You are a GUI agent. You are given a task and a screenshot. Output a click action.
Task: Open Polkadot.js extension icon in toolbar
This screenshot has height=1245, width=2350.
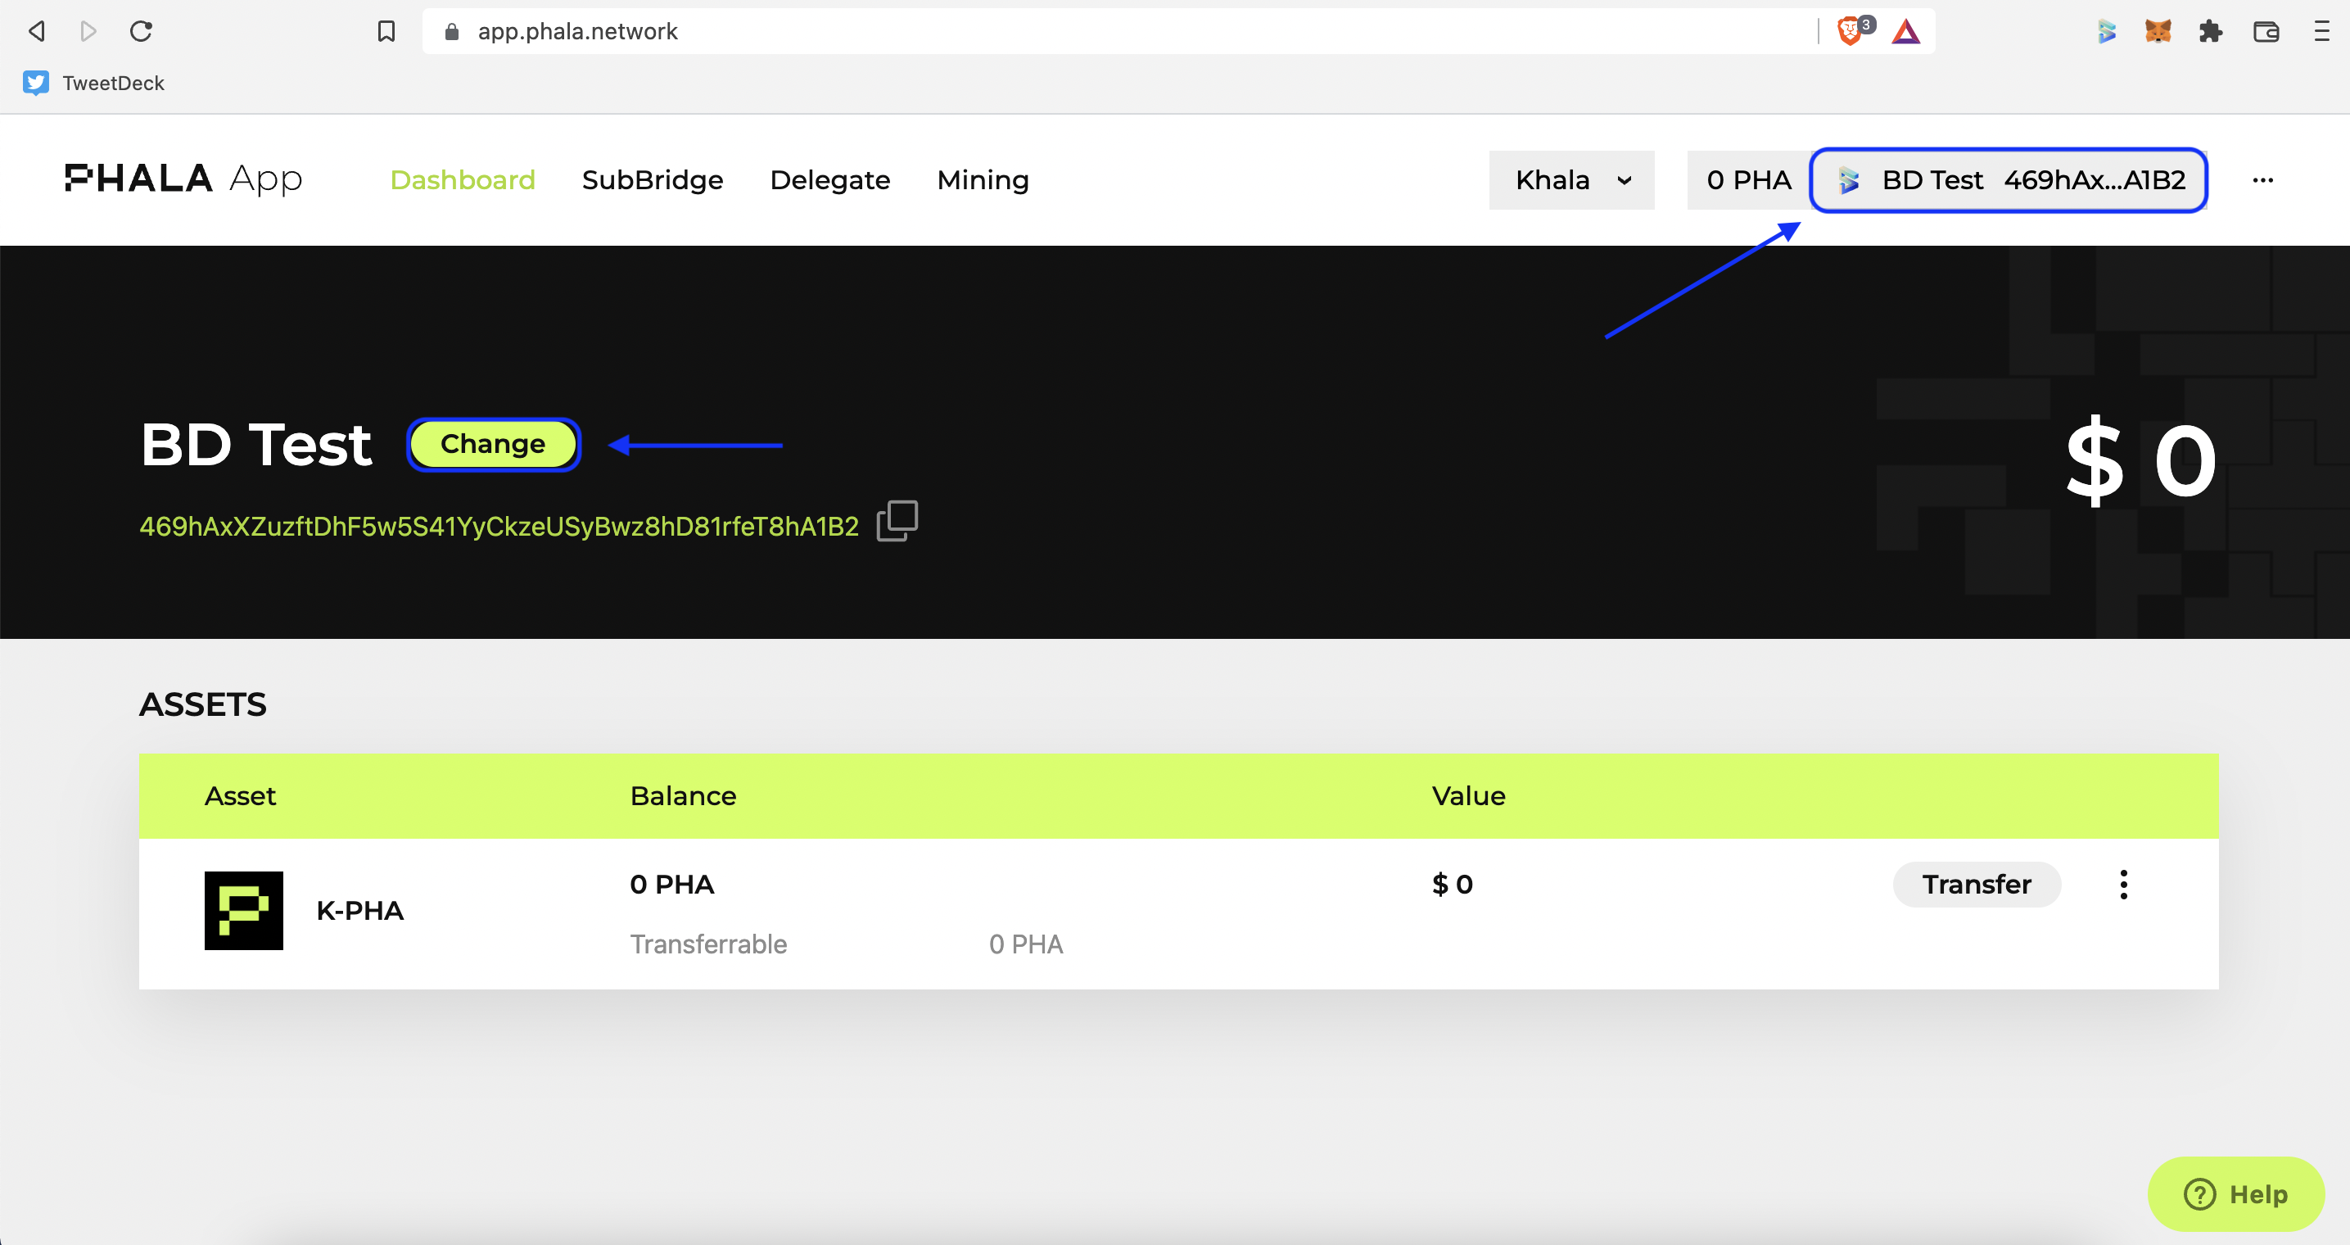click(2107, 32)
